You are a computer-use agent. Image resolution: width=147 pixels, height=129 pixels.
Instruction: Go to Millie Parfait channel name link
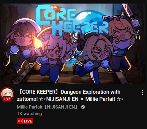[x=48, y=107]
